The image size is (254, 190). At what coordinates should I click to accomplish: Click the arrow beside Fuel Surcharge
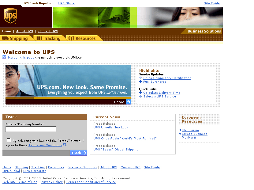click(140, 82)
